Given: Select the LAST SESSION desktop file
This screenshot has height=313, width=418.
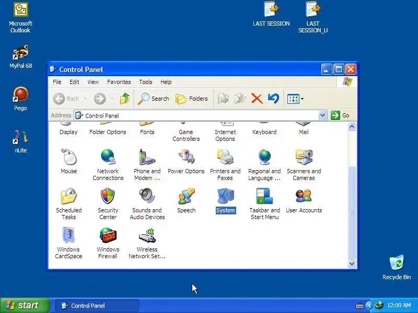Looking at the screenshot, I should pos(271,9).
